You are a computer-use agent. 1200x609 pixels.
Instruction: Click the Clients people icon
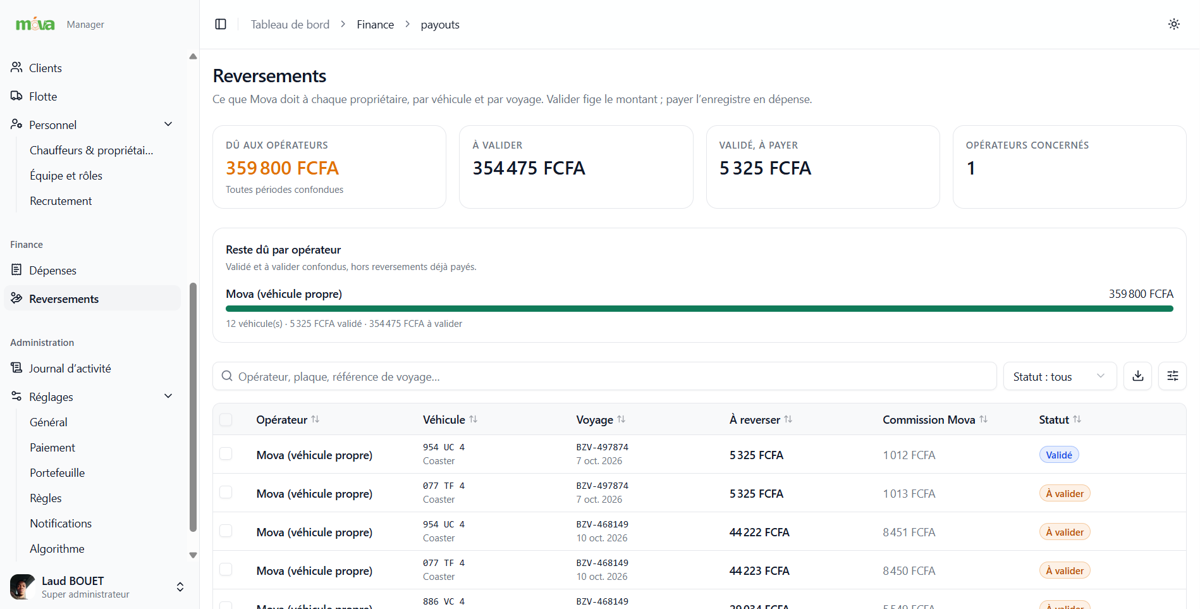click(x=16, y=67)
